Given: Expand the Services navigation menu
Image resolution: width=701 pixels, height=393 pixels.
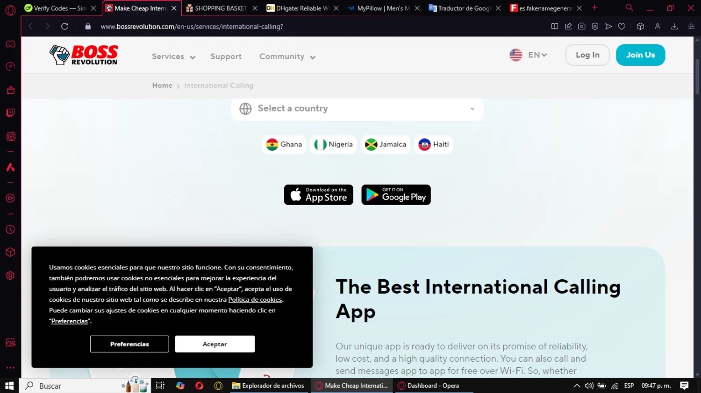Looking at the screenshot, I should 173,56.
